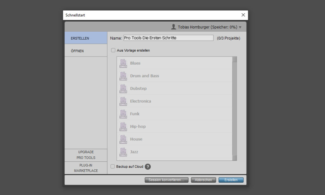The image size is (325, 195).
Task: Enable Aus Vorlage erstellen checkbox
Action: click(113, 50)
